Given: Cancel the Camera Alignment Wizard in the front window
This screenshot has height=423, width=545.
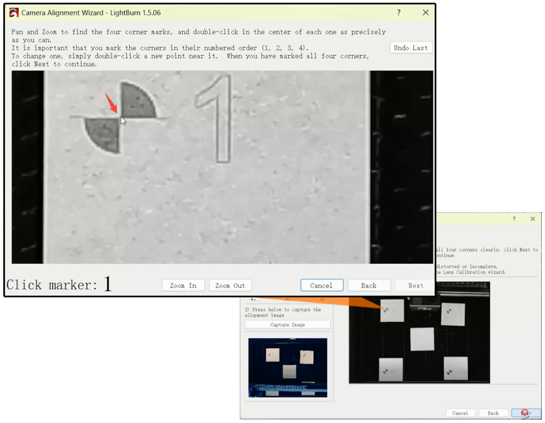Looking at the screenshot, I should pos(322,285).
